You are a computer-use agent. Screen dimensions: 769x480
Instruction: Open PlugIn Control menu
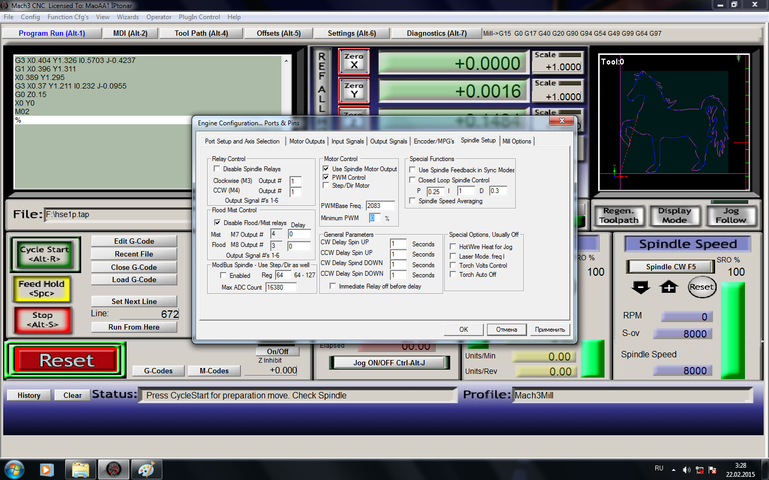click(x=199, y=17)
